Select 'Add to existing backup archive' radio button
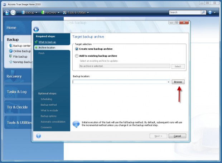Viewport: 222px width, 163px height. click(x=77, y=56)
